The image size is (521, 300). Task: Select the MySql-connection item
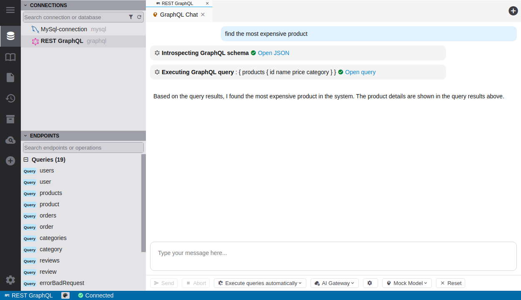click(63, 29)
